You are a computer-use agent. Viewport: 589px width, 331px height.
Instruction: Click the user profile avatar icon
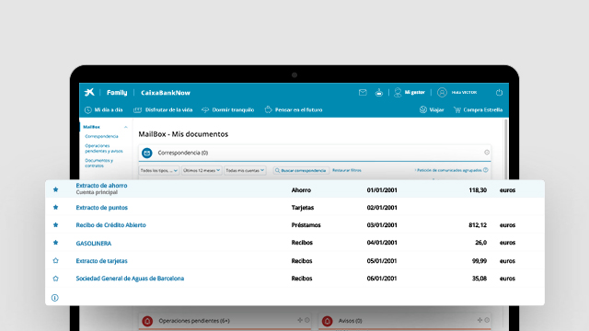point(442,92)
